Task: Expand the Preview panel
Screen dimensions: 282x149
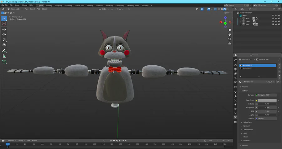Action: [245, 87]
